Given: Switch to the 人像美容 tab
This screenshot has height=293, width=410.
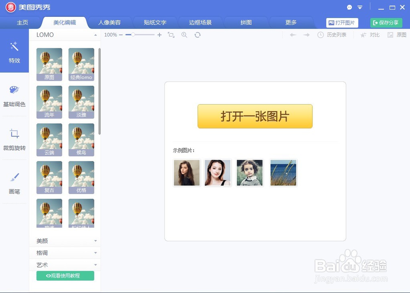Looking at the screenshot, I should 109,23.
